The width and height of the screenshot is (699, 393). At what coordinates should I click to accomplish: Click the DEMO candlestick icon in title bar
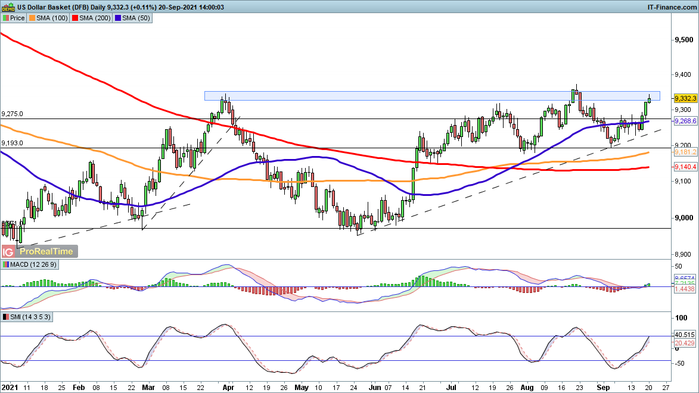pyautogui.click(x=8, y=7)
